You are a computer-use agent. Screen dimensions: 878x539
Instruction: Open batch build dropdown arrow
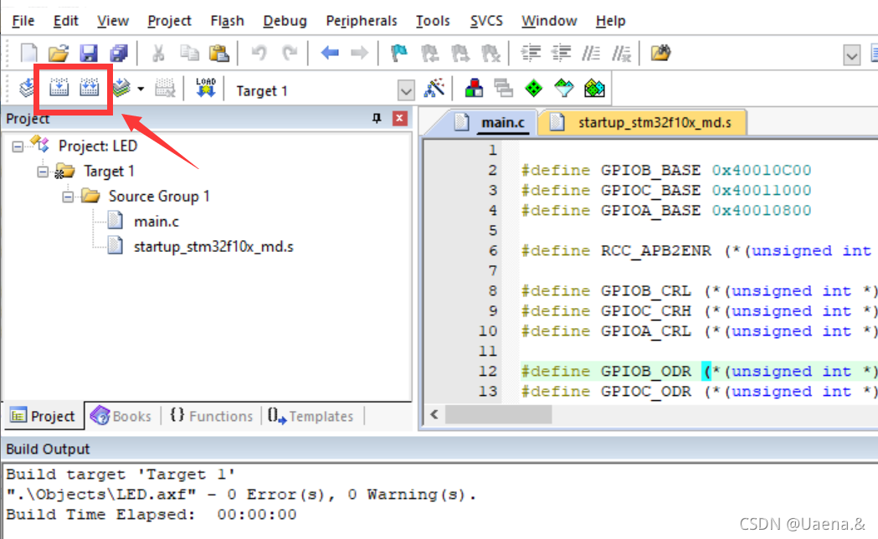[x=141, y=89]
